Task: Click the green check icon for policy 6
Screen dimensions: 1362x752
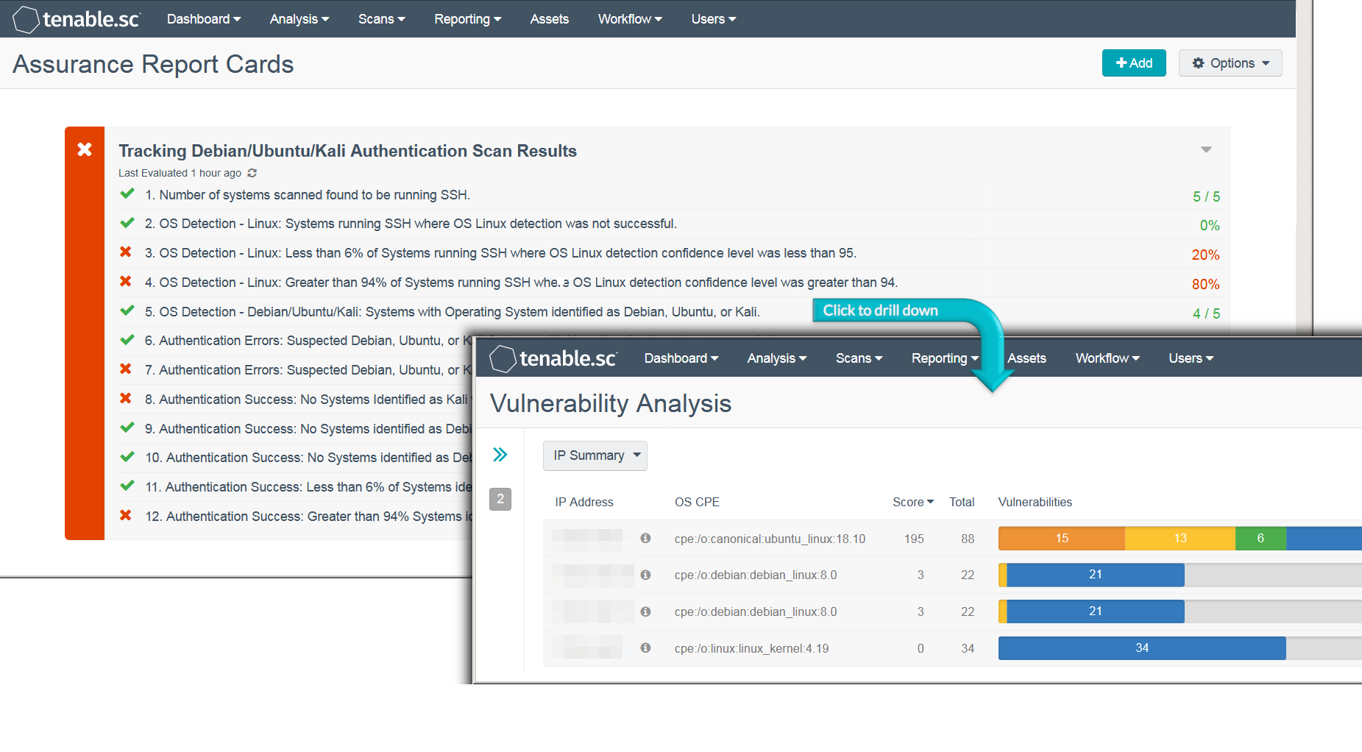Action: coord(127,339)
